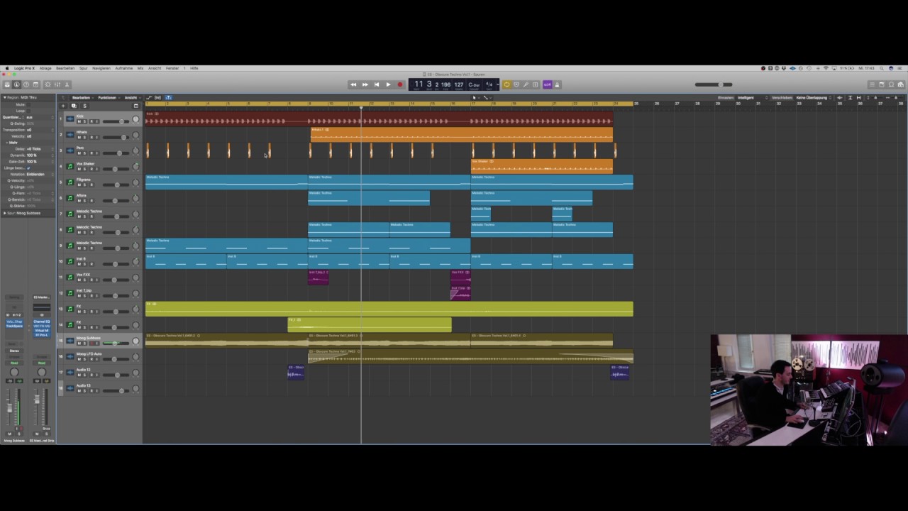Click the Stereo output slot in channel strip

(14, 351)
